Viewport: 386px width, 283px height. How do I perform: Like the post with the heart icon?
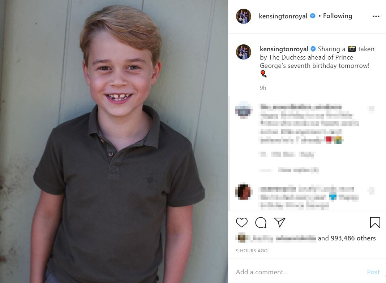(242, 222)
